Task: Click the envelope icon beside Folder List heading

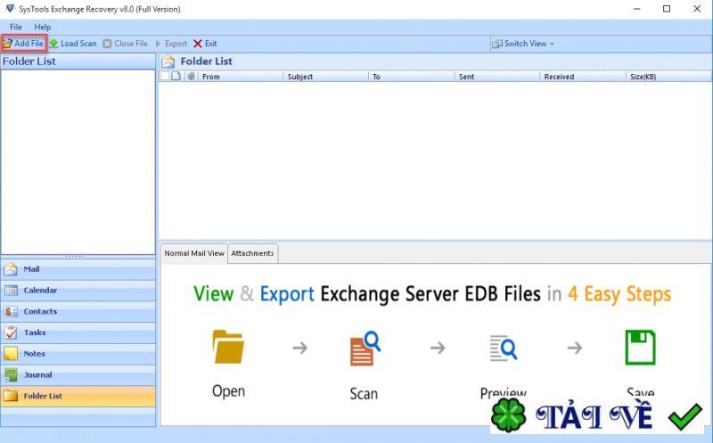Action: pyautogui.click(x=168, y=62)
